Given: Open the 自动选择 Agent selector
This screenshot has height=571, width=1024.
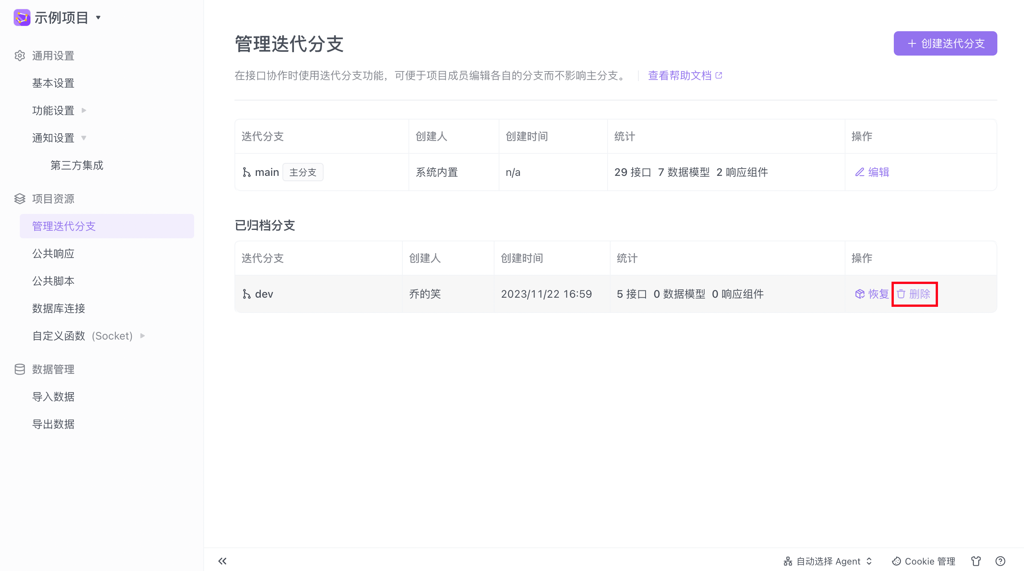Looking at the screenshot, I should [828, 561].
